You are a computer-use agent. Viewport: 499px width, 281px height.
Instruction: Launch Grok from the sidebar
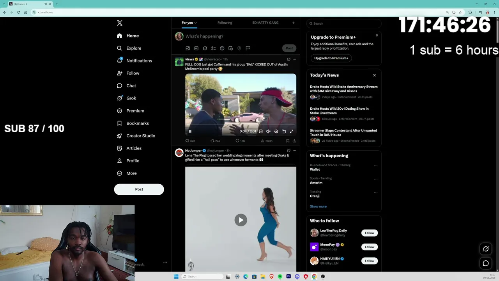point(126,98)
